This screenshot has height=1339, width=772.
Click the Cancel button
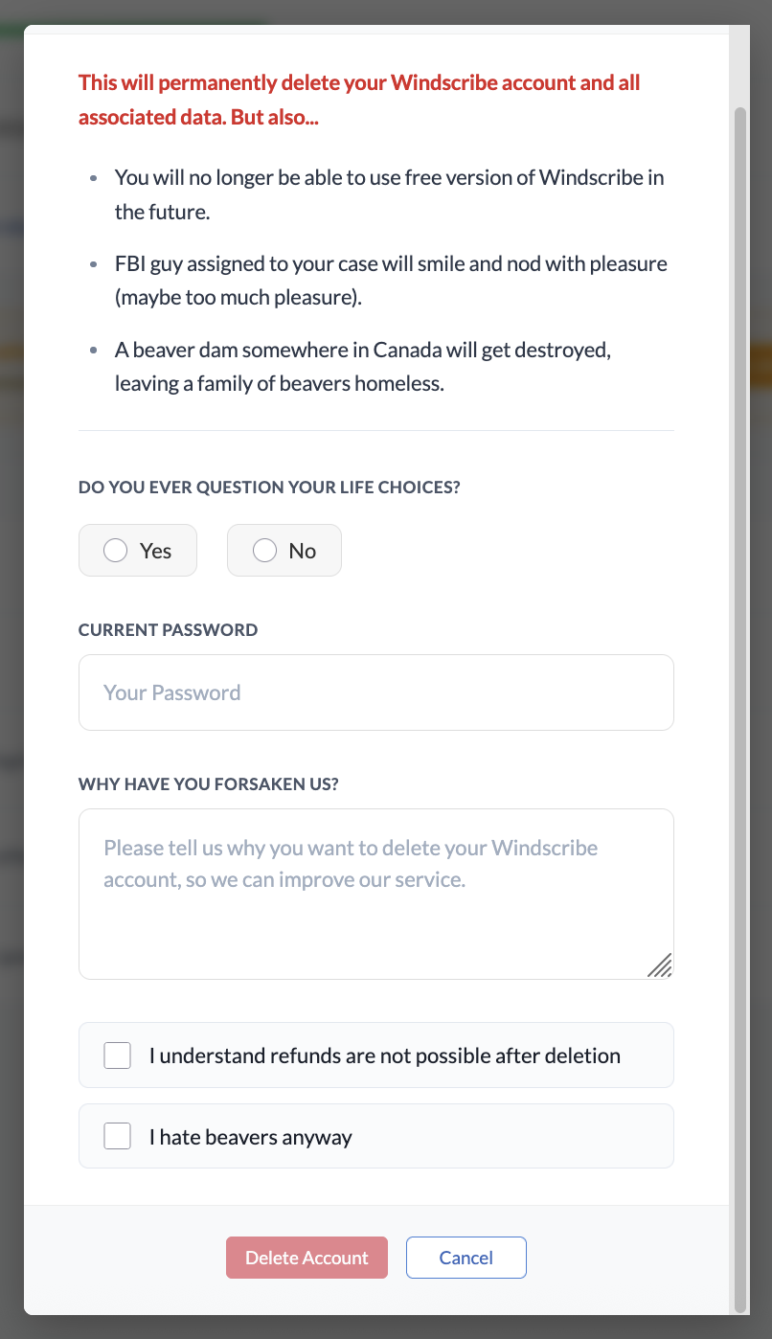click(x=466, y=1258)
